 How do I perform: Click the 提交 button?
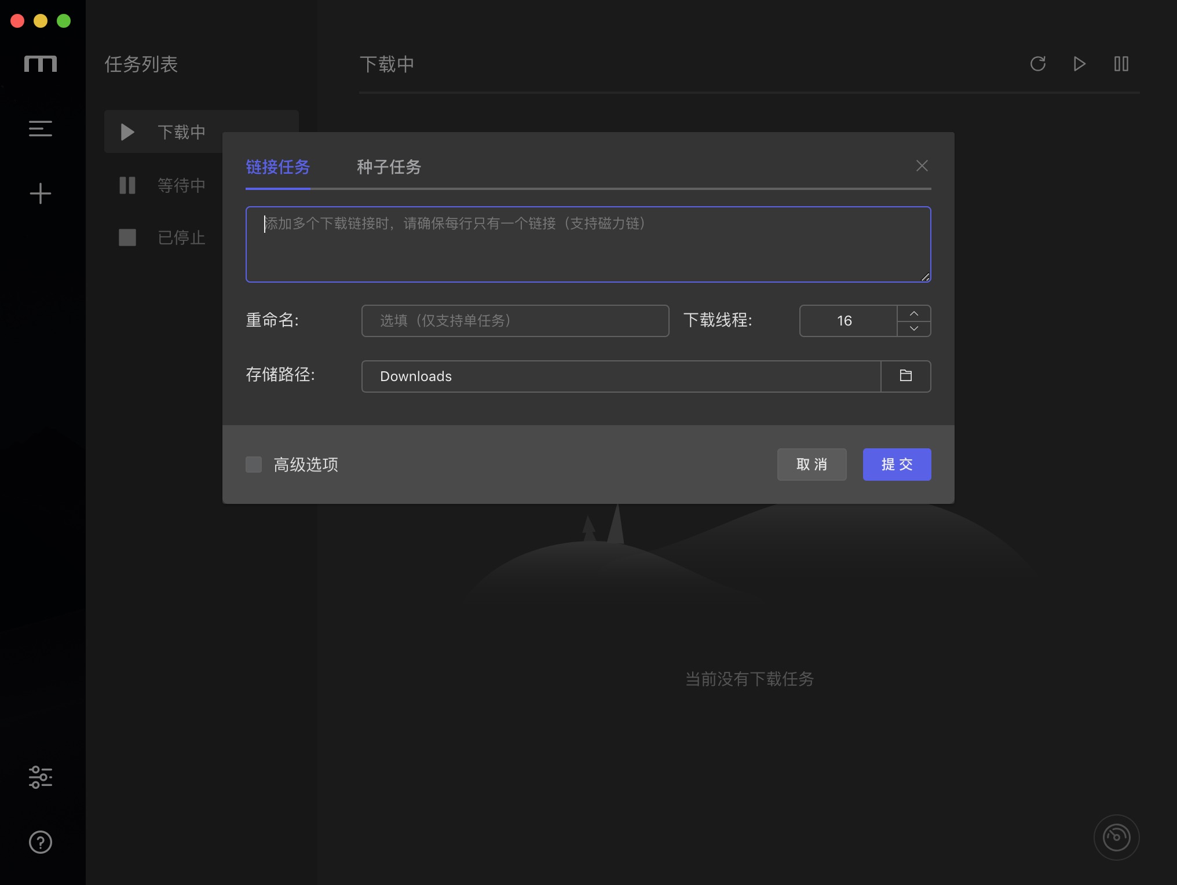[897, 465]
